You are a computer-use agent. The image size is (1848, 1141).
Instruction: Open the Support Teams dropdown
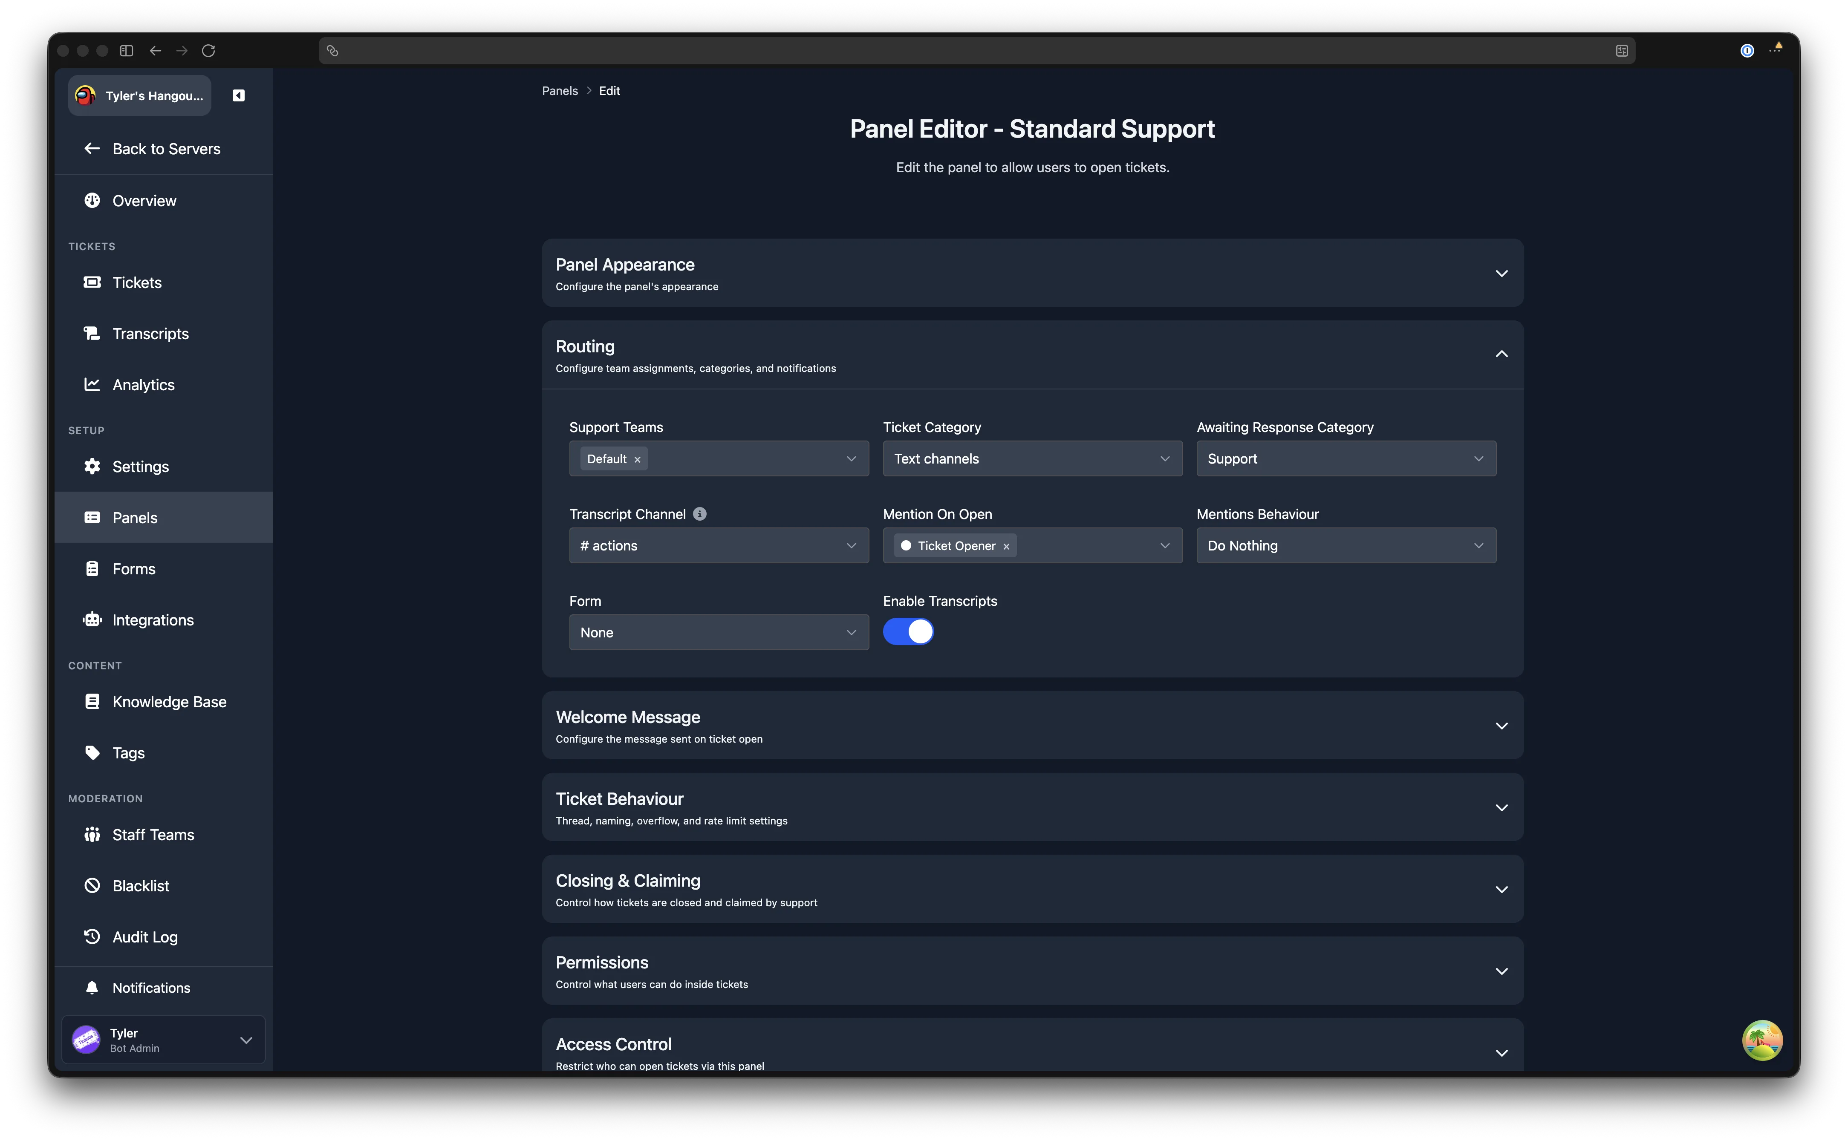[719, 459]
